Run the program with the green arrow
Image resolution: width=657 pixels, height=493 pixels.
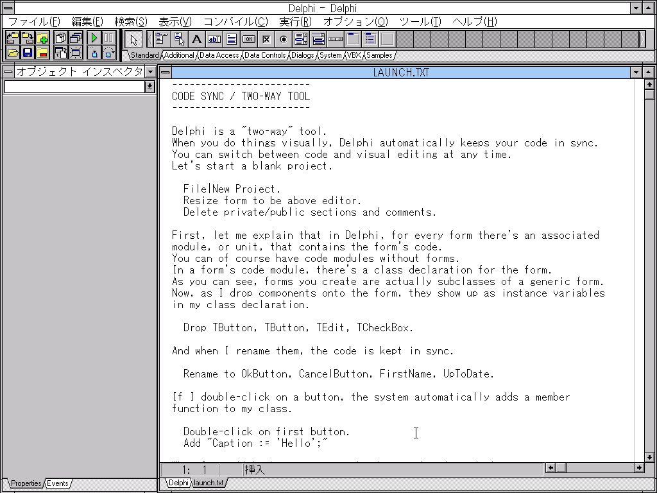click(x=94, y=39)
